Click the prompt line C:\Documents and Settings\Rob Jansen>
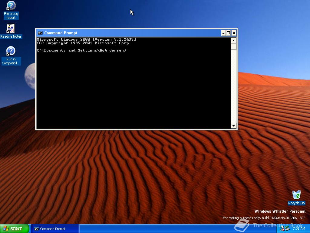 pyautogui.click(x=81, y=50)
